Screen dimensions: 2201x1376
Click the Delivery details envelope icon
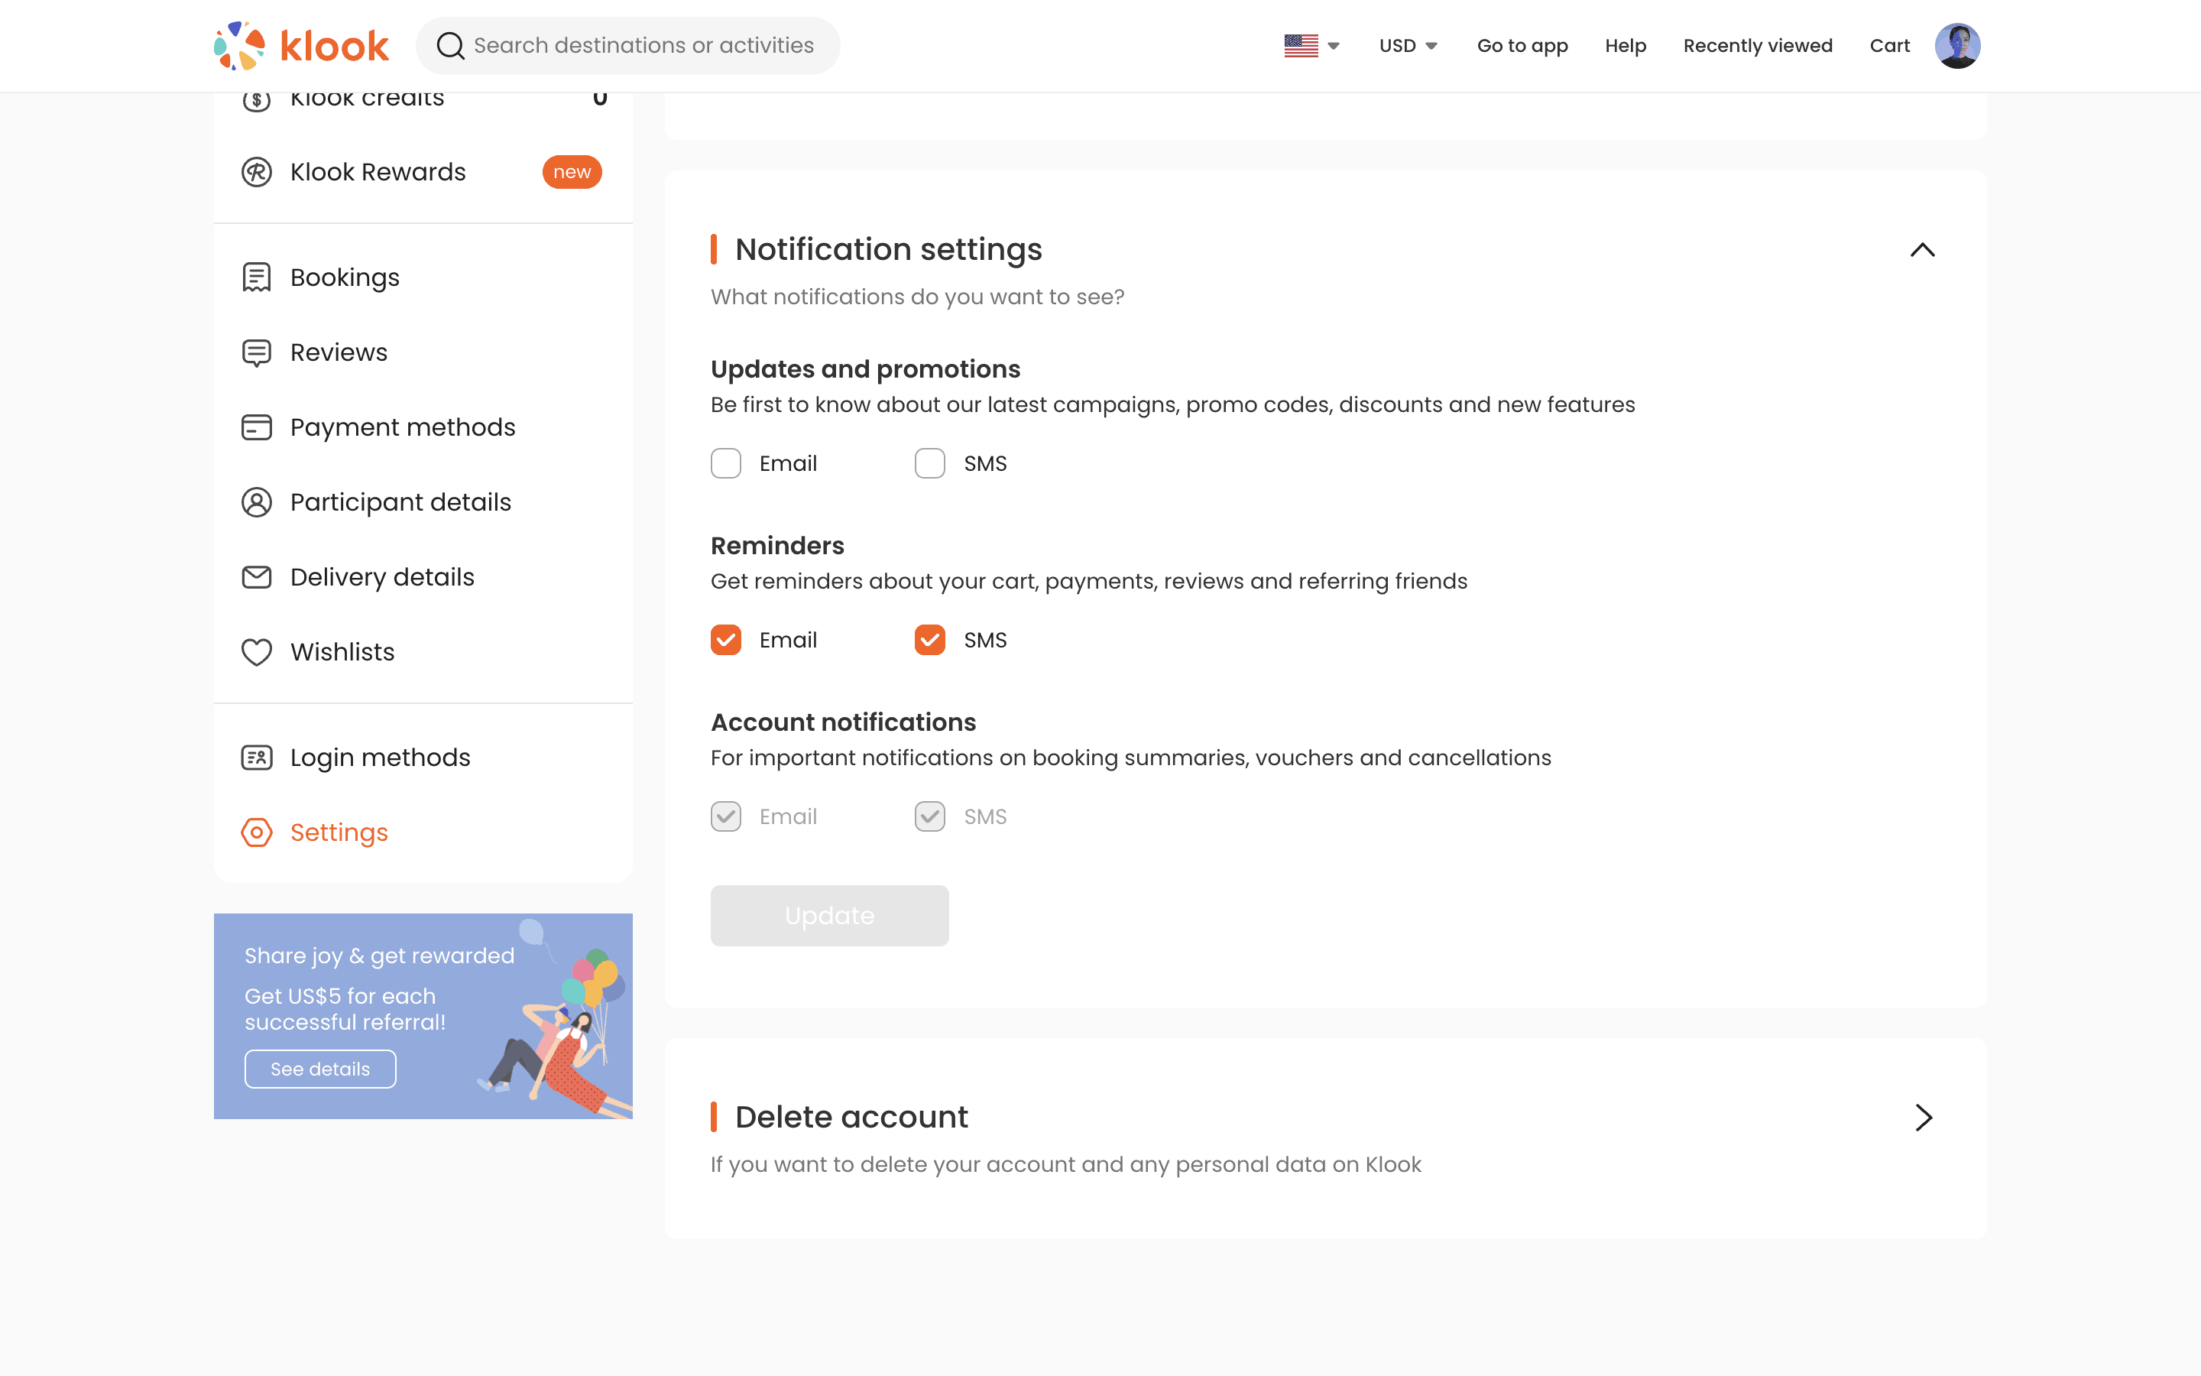pyautogui.click(x=257, y=577)
